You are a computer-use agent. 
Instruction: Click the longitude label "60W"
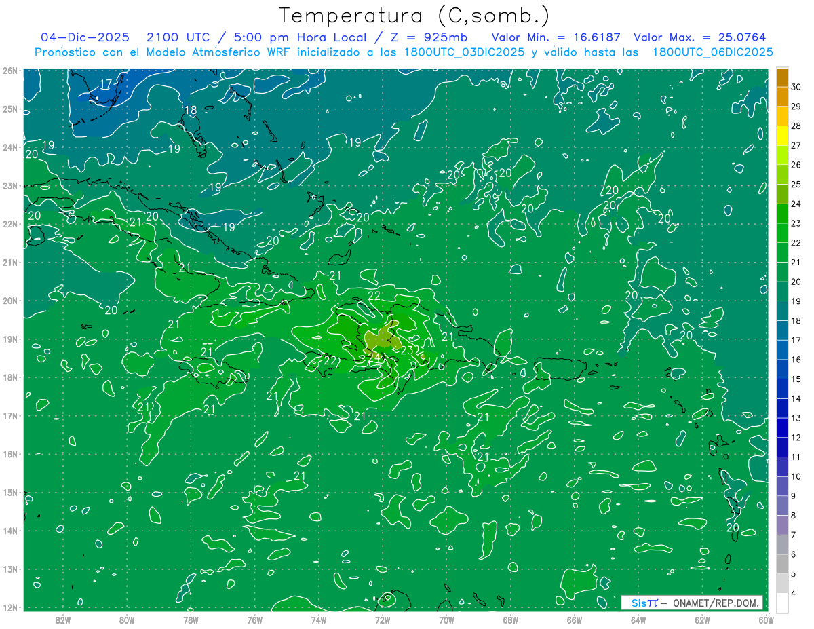coord(766,620)
